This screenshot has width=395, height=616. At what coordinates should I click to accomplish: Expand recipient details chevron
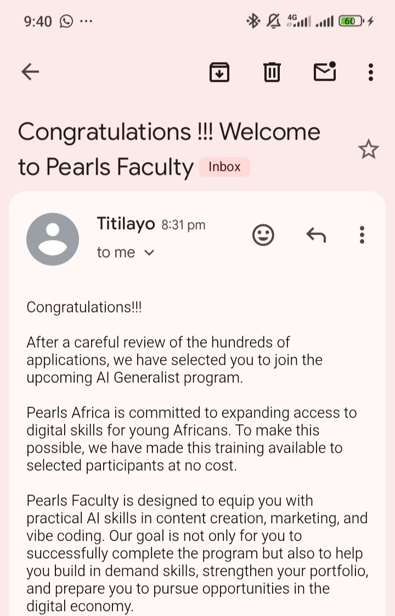pos(149,253)
